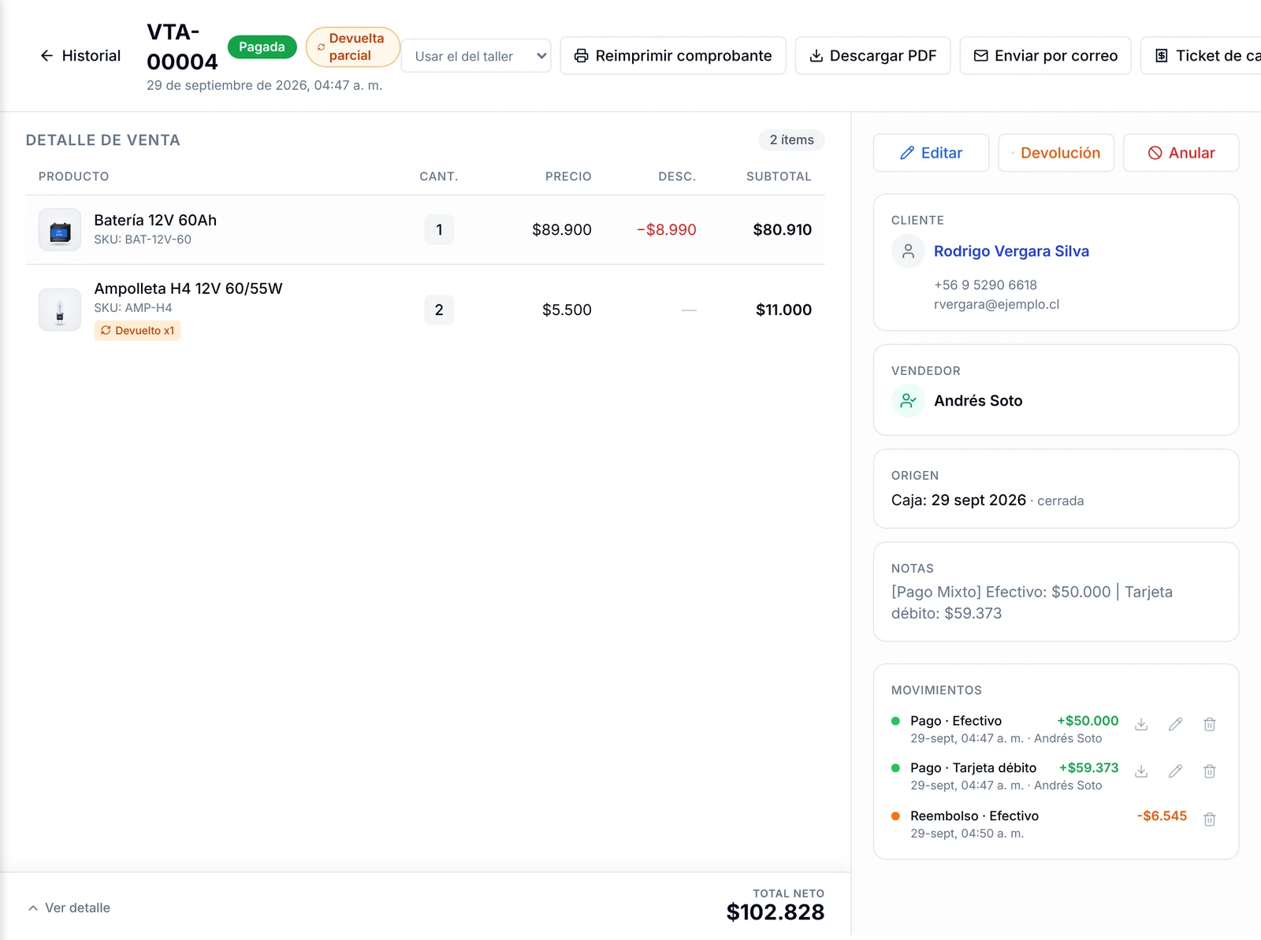
Task: Edit the Tarjeta débito payment
Action: [x=1175, y=771]
